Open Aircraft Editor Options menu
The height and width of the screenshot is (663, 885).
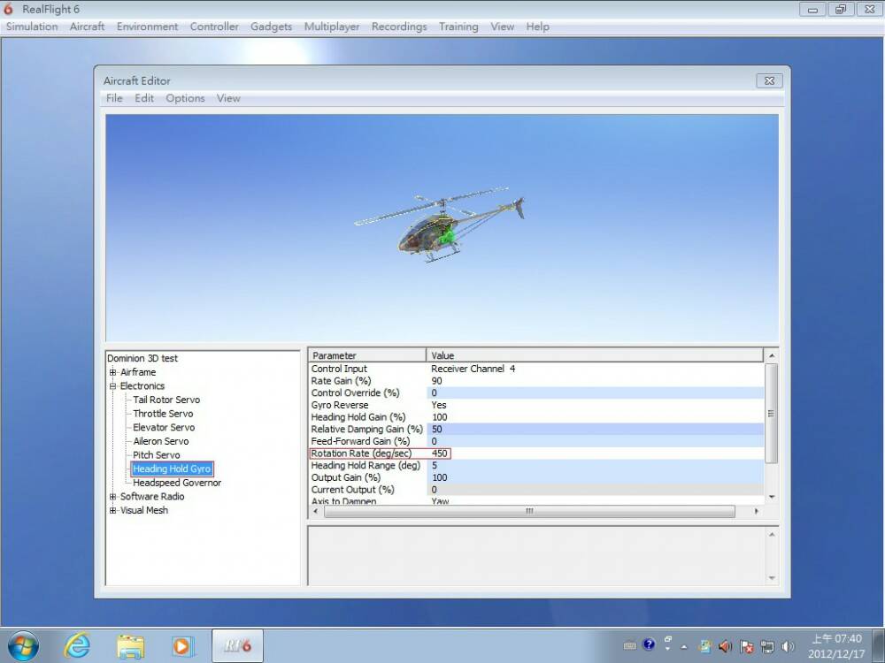(x=185, y=98)
